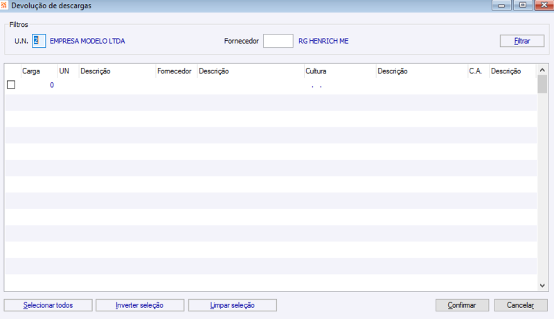
Task: Click Limpar seleção button
Action: (233, 305)
